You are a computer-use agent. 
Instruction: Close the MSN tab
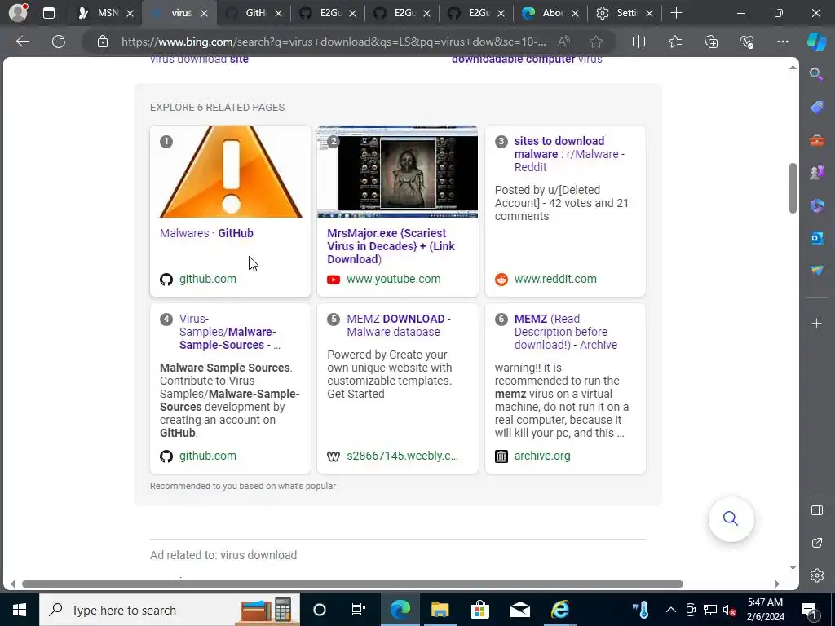(x=130, y=13)
